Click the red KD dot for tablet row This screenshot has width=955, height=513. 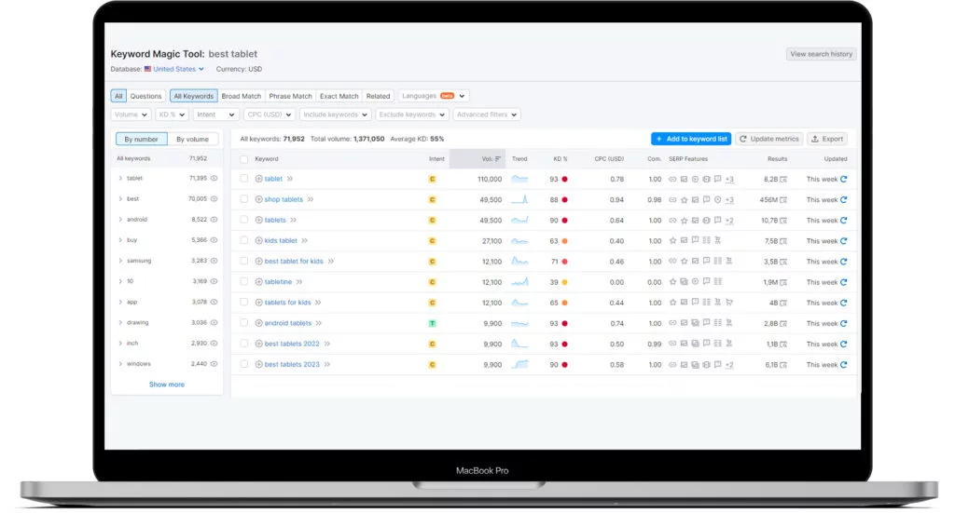point(564,180)
